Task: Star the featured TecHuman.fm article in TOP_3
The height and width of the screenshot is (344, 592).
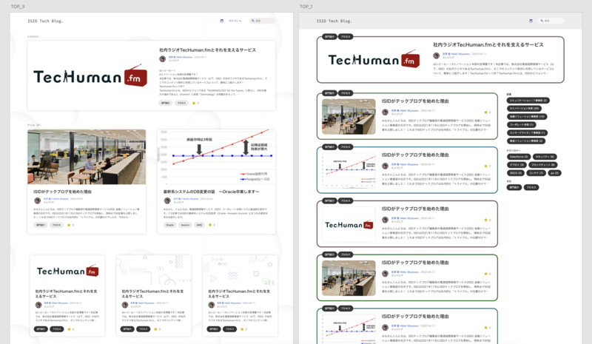Action: click(x=194, y=103)
